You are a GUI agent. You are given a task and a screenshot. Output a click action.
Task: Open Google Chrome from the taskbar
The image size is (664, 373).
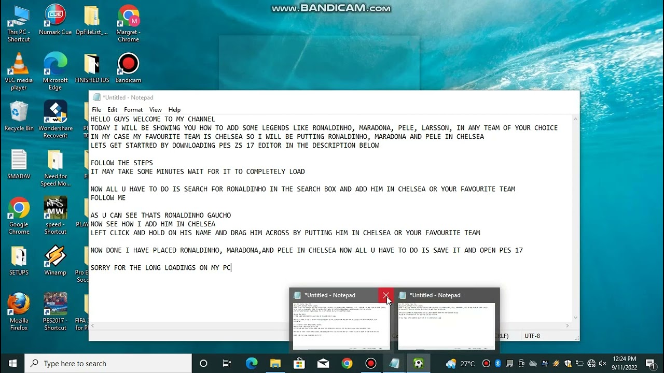pos(347,364)
